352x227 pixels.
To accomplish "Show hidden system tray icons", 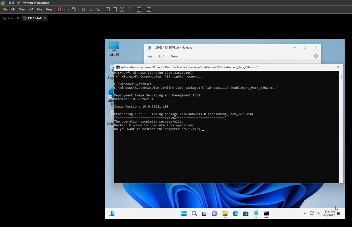I will coord(305,213).
